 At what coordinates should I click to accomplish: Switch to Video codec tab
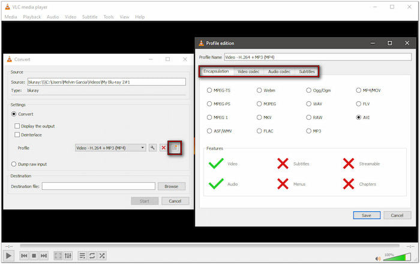[x=248, y=71]
